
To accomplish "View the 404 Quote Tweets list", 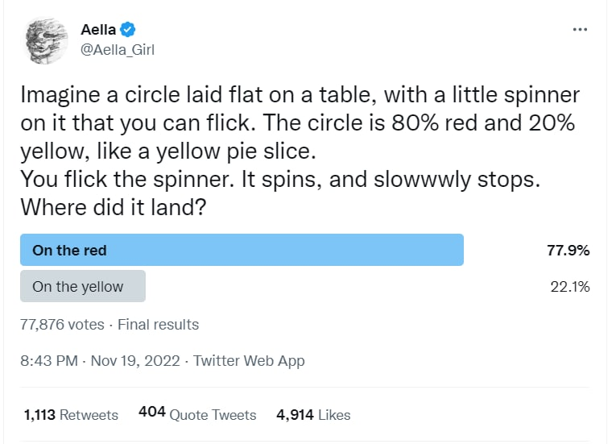I will pyautogui.click(x=197, y=415).
